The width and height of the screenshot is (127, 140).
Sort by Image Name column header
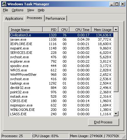[26, 30]
